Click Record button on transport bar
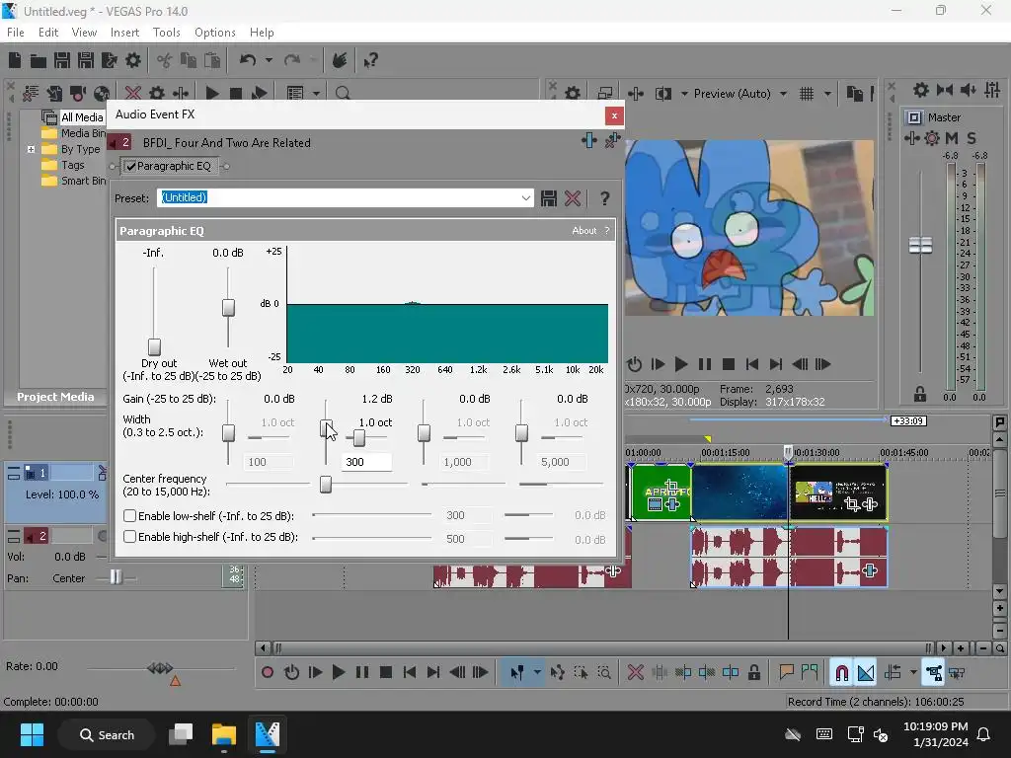The image size is (1011, 758). coord(268,673)
